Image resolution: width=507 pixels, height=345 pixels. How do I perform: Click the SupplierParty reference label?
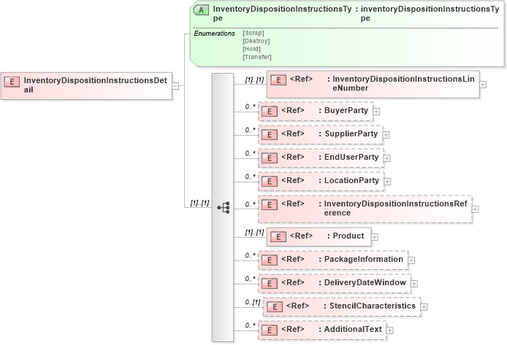(351, 134)
